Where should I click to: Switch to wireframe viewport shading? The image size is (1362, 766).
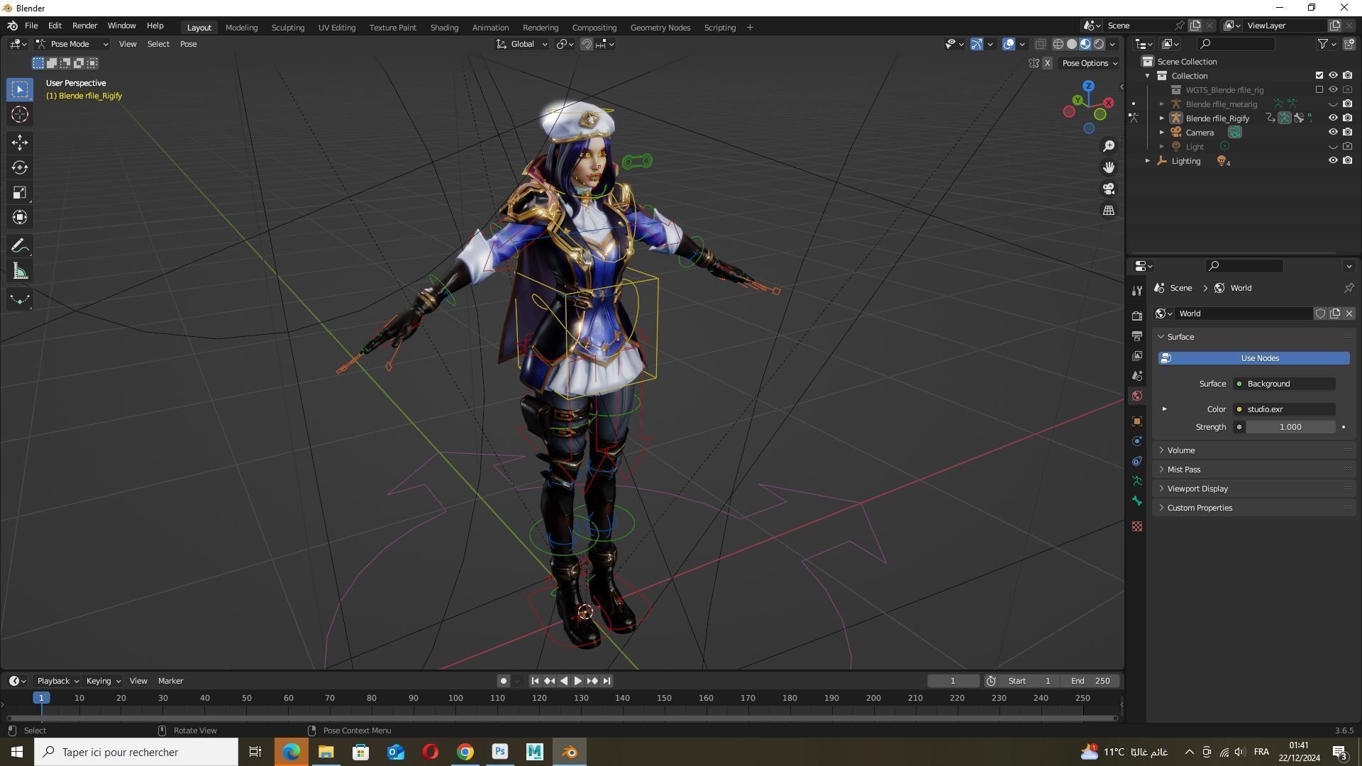[x=1058, y=44]
